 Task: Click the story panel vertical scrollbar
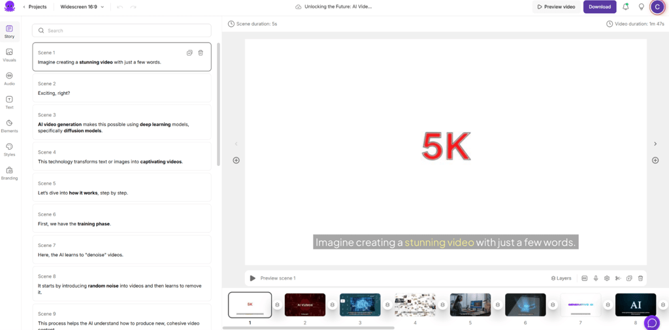[219, 104]
